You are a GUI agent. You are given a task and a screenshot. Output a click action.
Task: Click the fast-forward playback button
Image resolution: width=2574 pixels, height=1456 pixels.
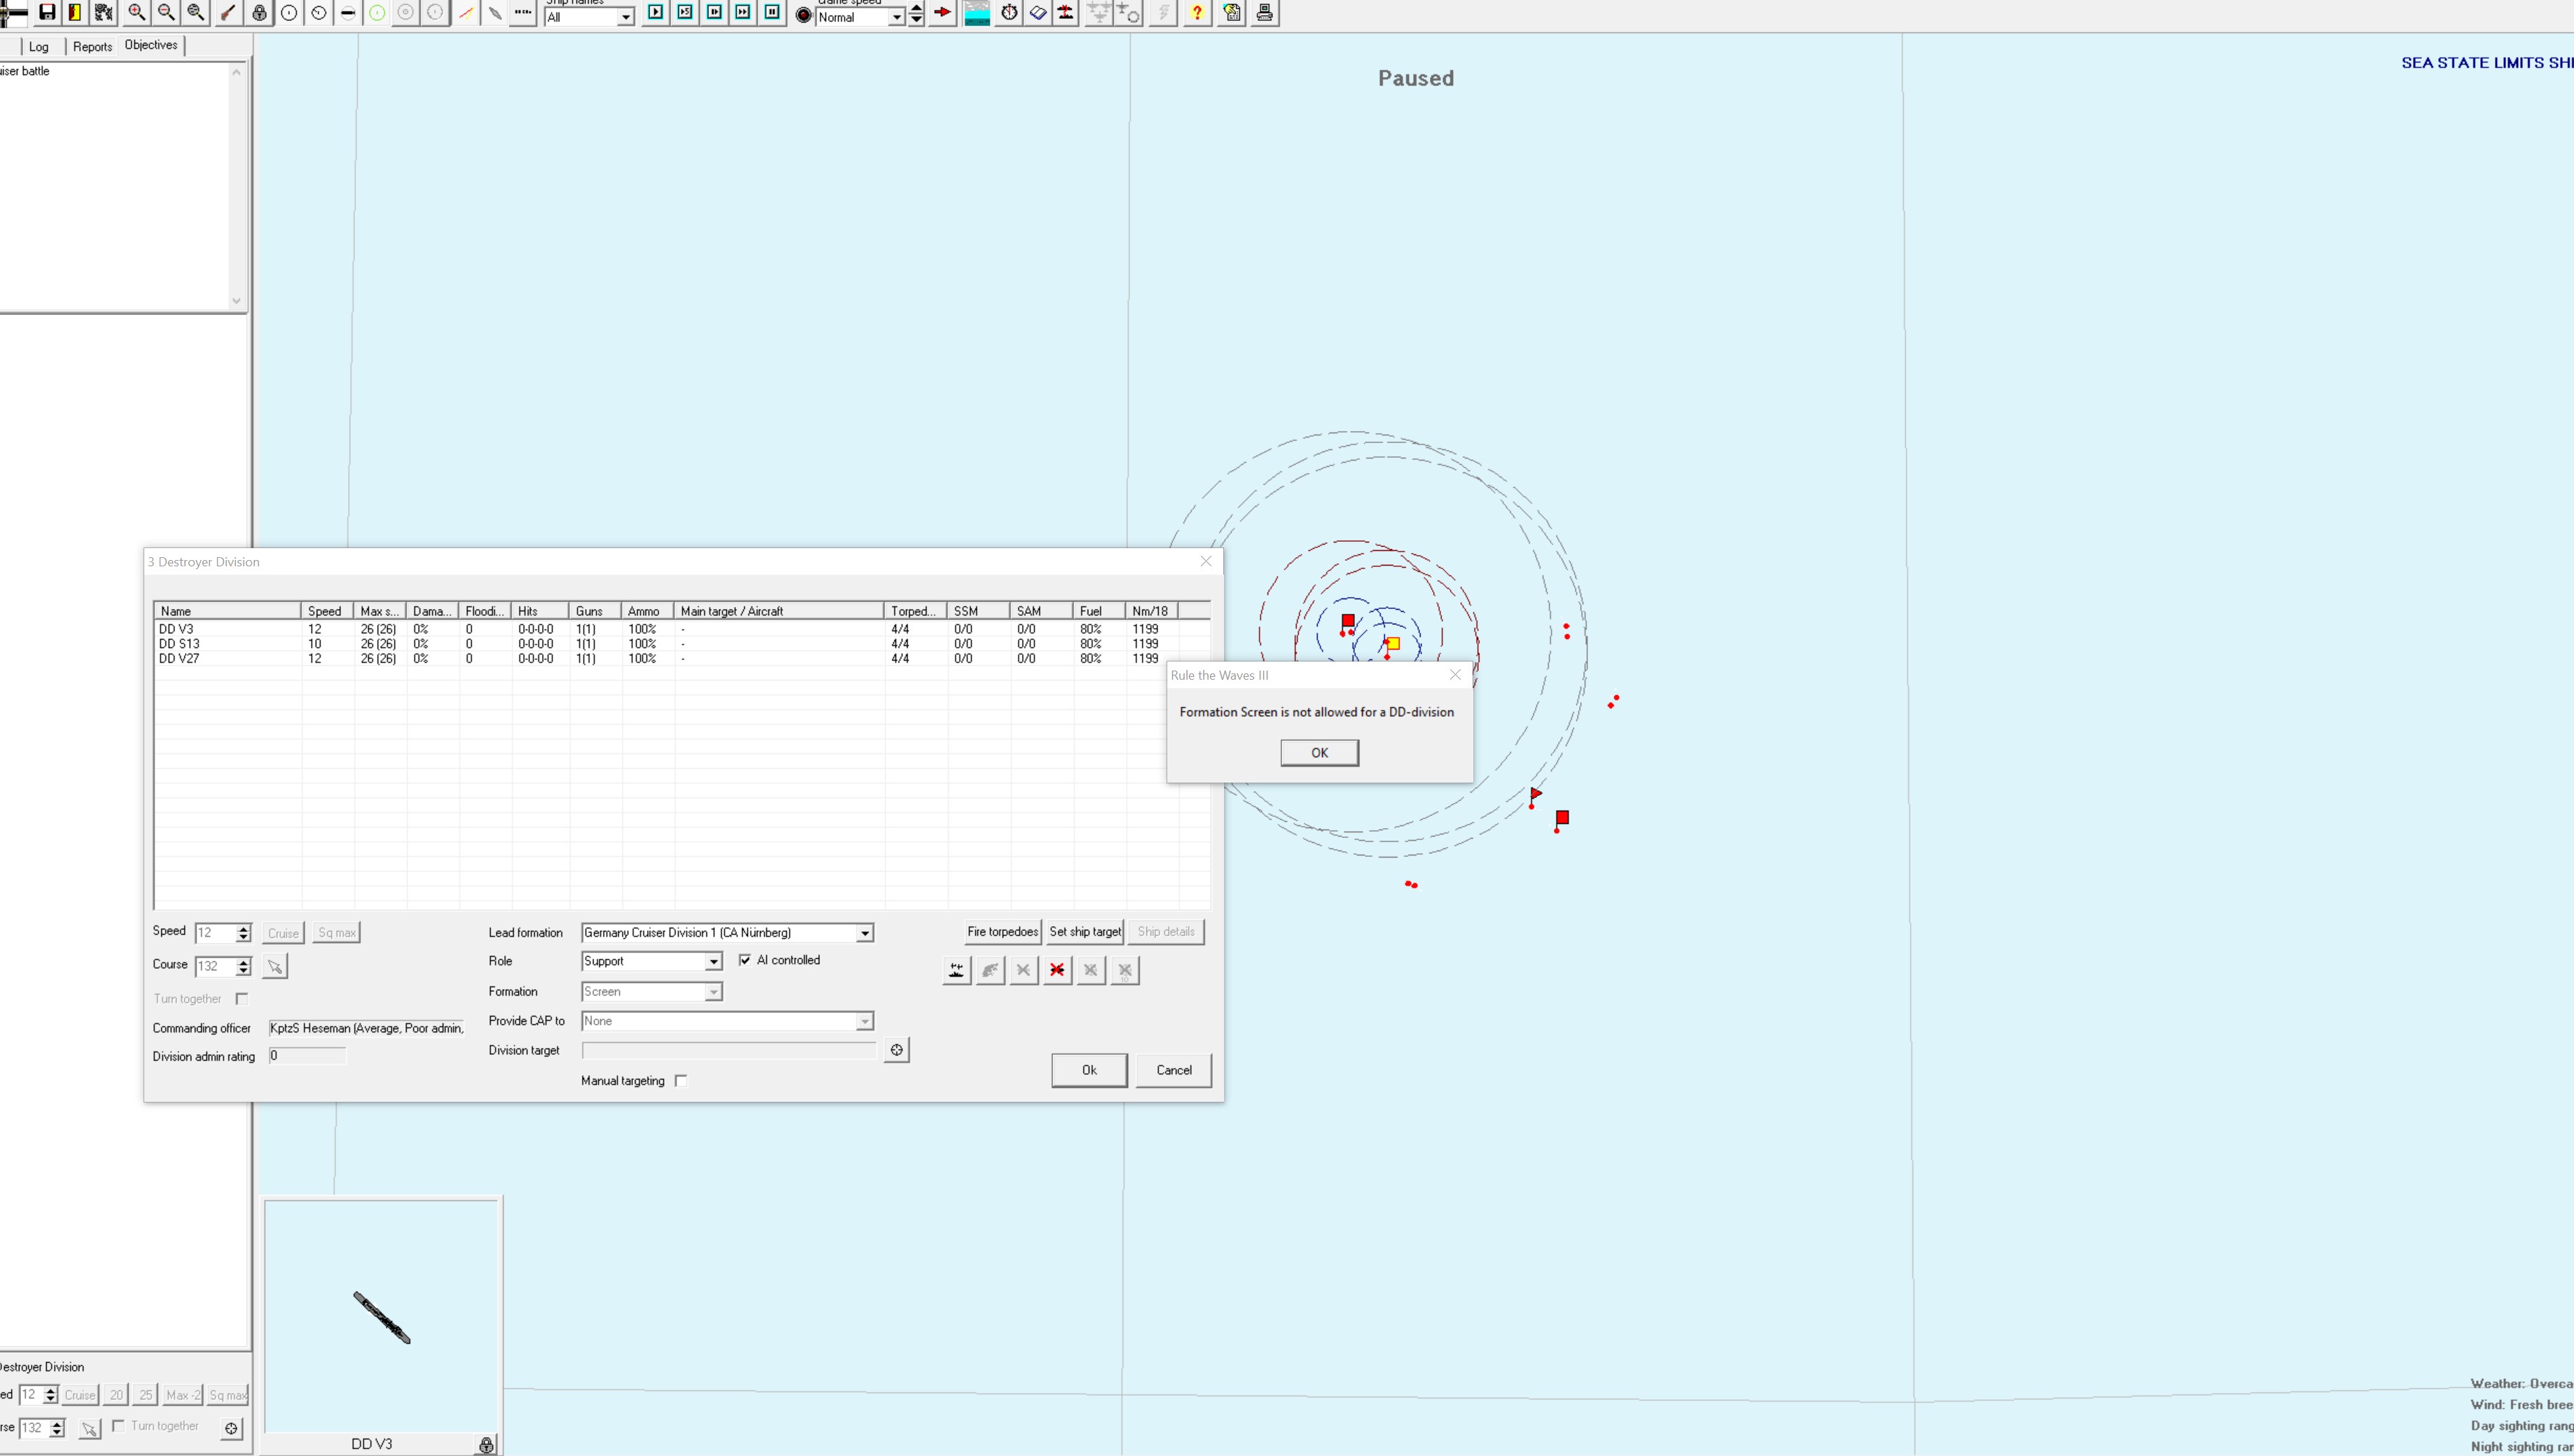[743, 13]
